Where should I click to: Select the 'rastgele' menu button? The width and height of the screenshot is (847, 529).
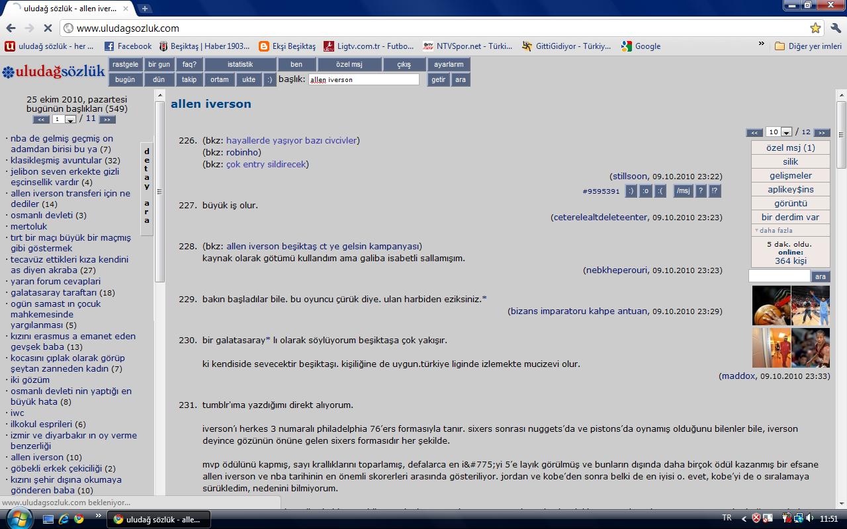pyautogui.click(x=125, y=64)
